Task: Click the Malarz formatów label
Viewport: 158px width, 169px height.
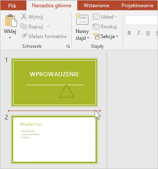Action: point(48,36)
